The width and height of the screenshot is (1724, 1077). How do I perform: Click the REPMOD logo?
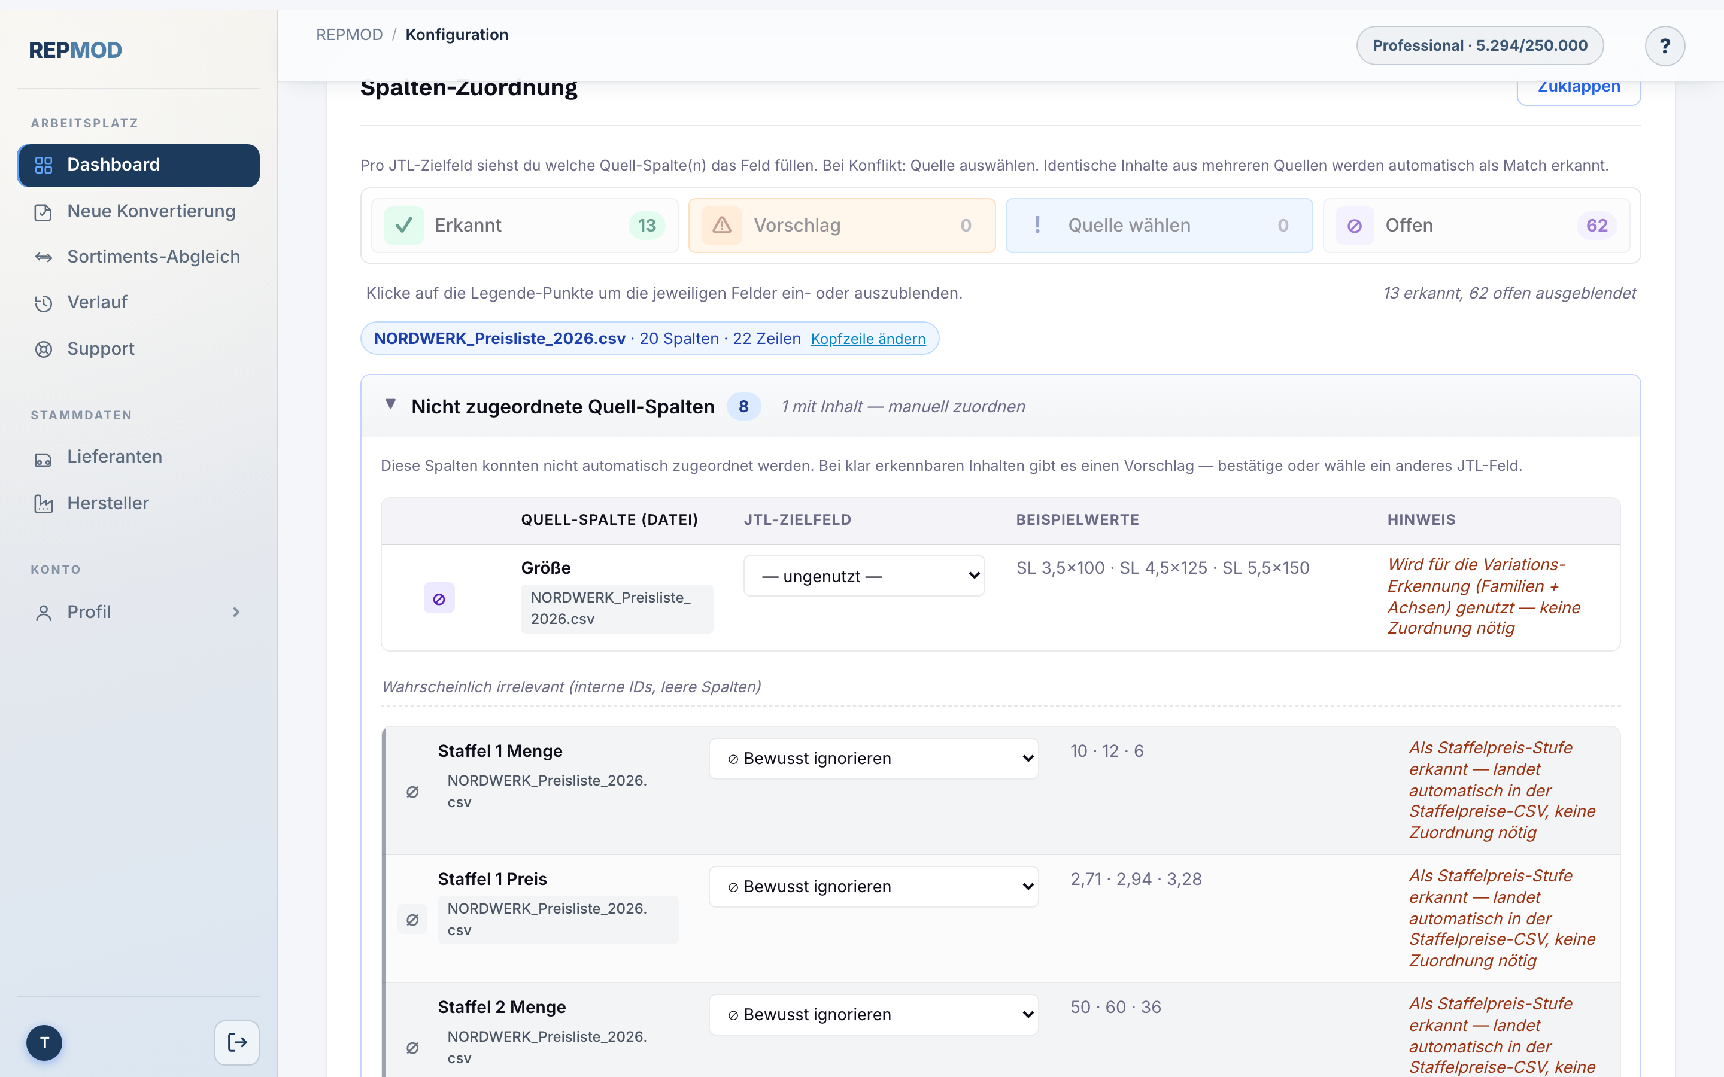click(x=75, y=50)
